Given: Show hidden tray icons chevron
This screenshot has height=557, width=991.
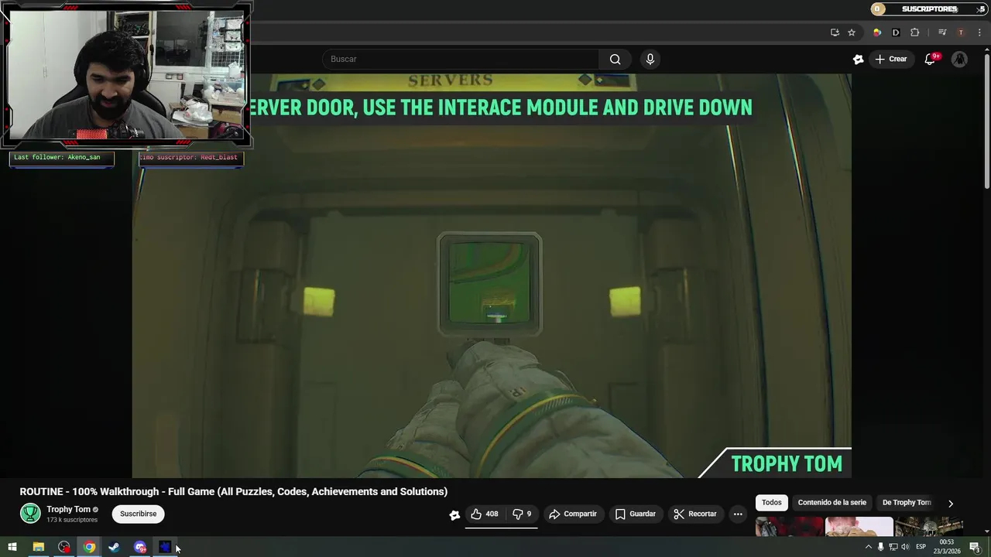Looking at the screenshot, I should pyautogui.click(x=868, y=547).
